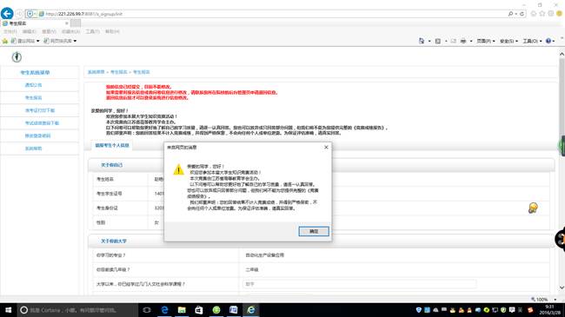
Task: Open the 帮助(H) menu
Action: 112,31
